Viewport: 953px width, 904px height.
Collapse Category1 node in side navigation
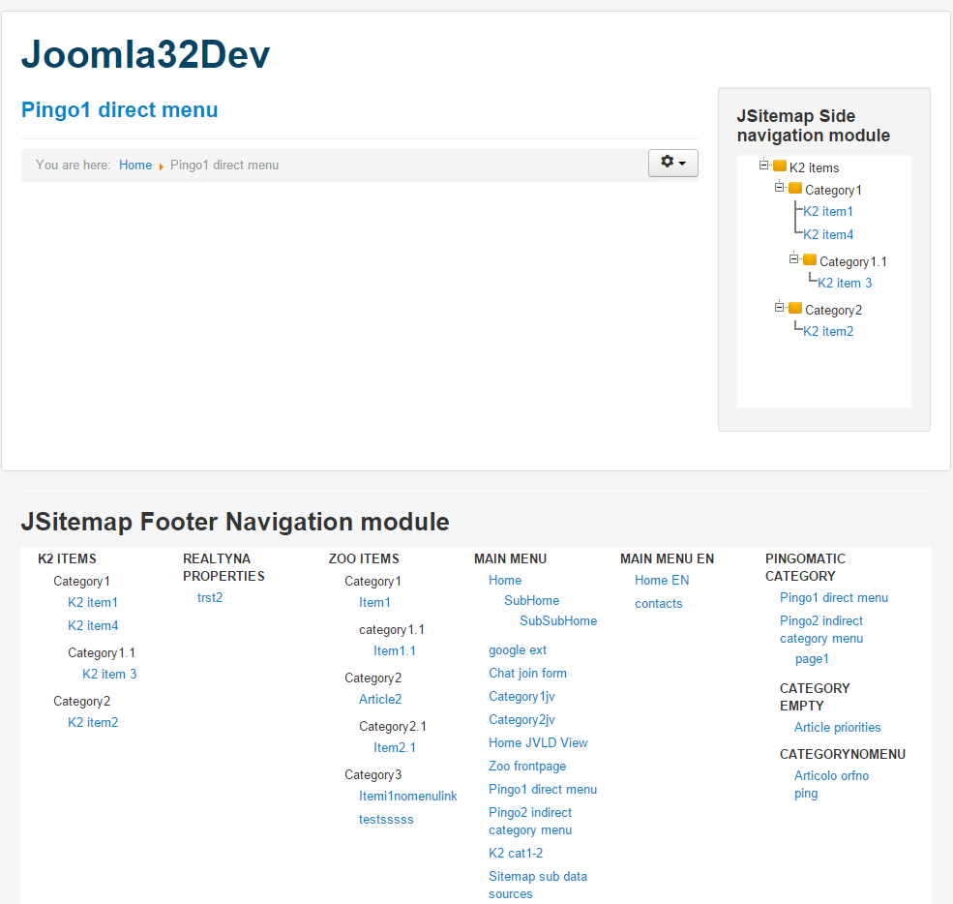(779, 187)
